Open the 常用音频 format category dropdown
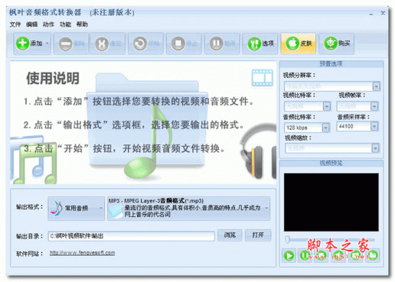The width and height of the screenshot is (395, 282). click(x=76, y=208)
